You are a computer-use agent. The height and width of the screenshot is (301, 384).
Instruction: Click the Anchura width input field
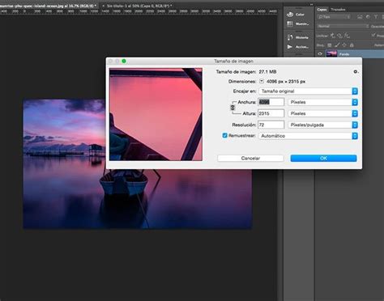pyautogui.click(x=271, y=102)
